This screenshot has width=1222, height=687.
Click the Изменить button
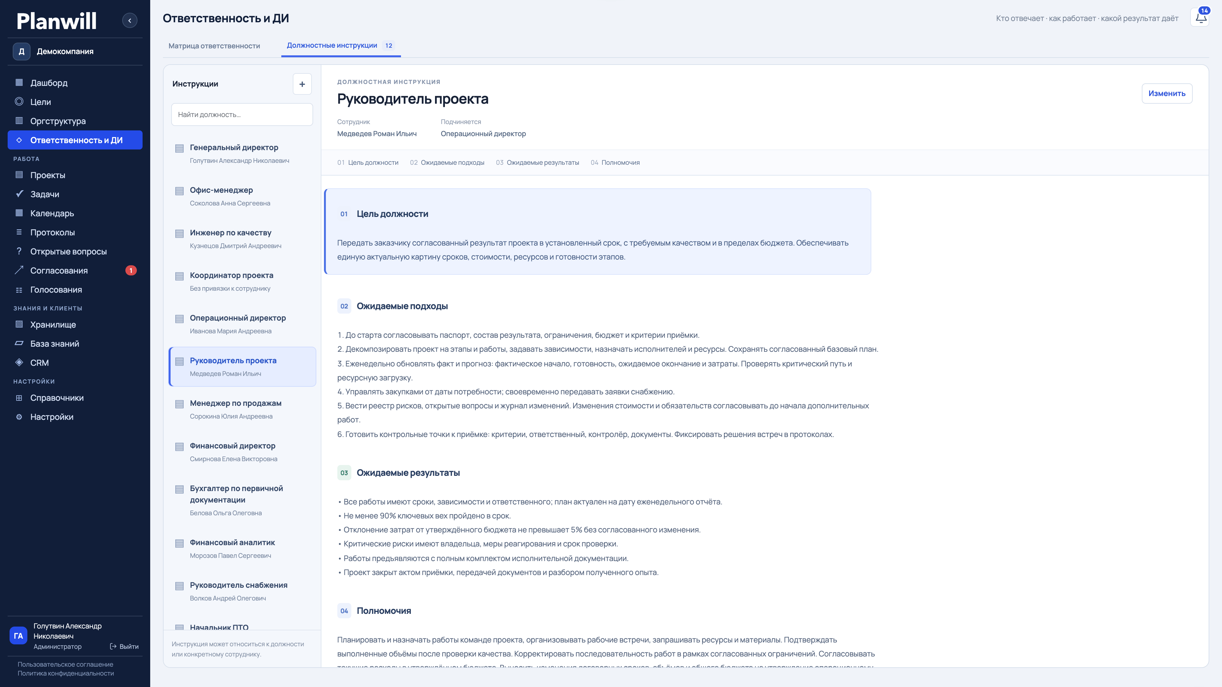1167,94
